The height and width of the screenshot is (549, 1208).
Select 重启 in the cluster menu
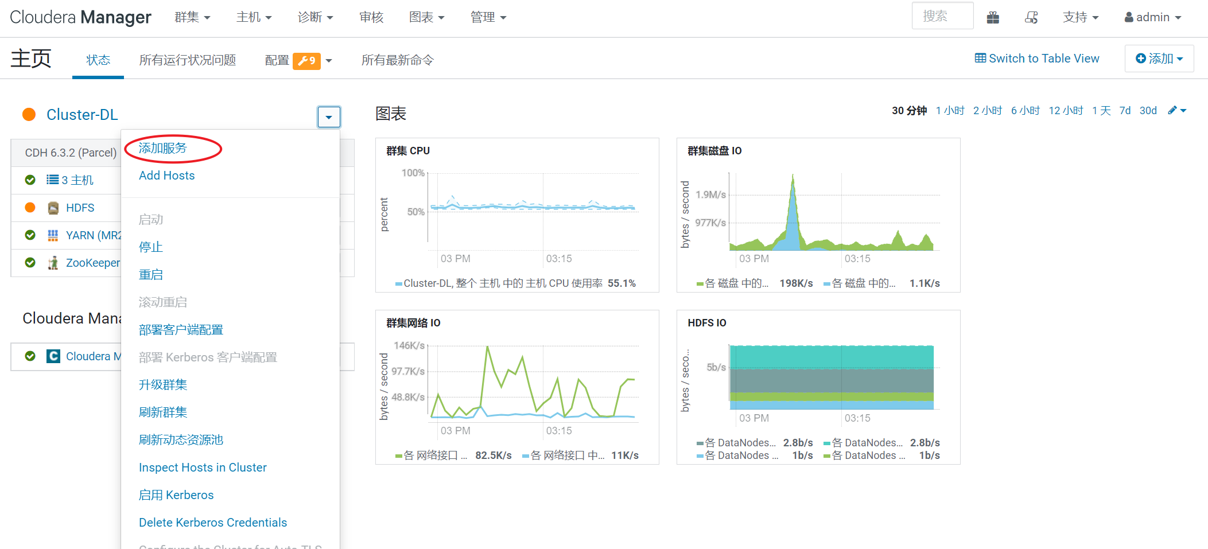point(151,274)
